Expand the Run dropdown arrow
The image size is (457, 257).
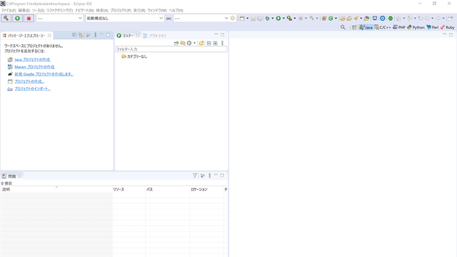tap(283, 18)
